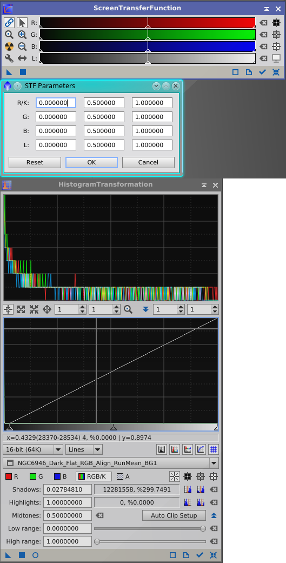Toggle reject saturated pixels histogram icon
Viewport: 286px width, 563px height.
coord(162,449)
